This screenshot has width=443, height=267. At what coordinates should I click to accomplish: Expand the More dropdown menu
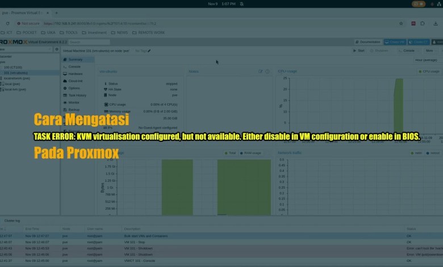[x=431, y=51]
